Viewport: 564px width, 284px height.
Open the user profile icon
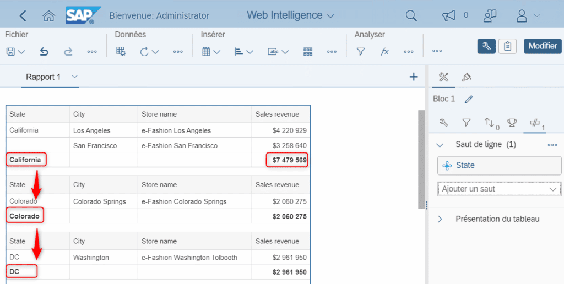pyautogui.click(x=522, y=16)
